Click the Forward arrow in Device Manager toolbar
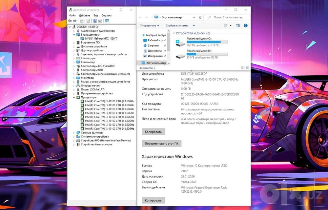The width and height of the screenshot is (328, 210). (75, 21)
